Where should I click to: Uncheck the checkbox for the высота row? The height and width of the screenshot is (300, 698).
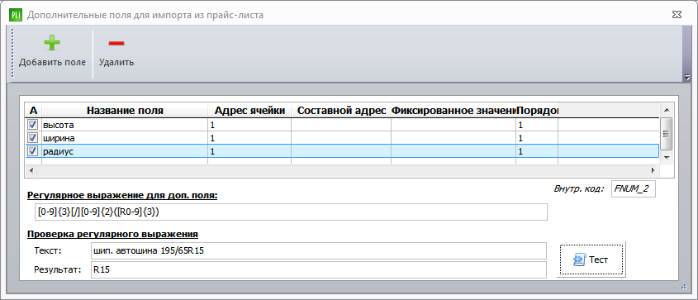point(32,125)
